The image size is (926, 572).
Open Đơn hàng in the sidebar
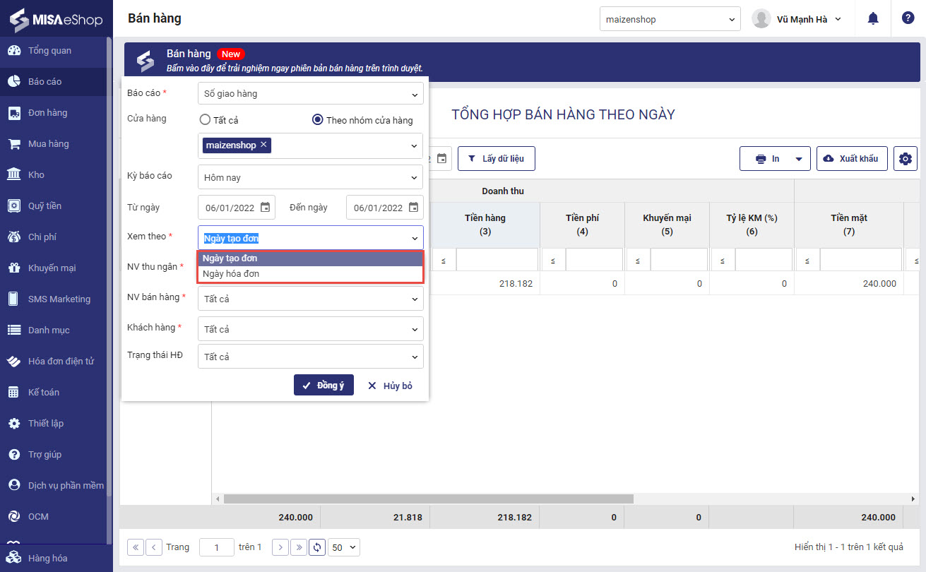point(47,113)
